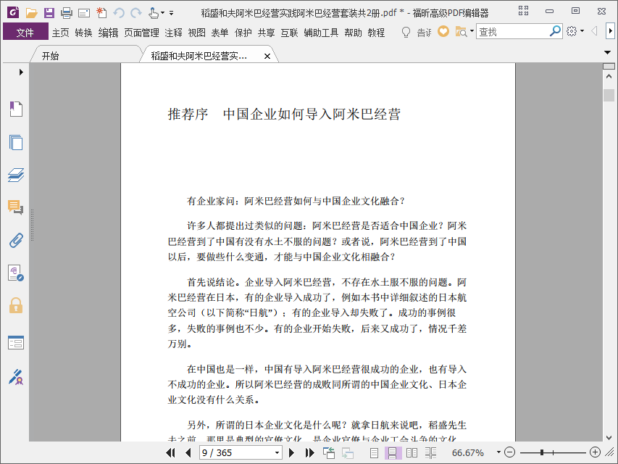Screen dimensions: 618x464
Task: Open the search settings gear icon
Action: [x=572, y=31]
